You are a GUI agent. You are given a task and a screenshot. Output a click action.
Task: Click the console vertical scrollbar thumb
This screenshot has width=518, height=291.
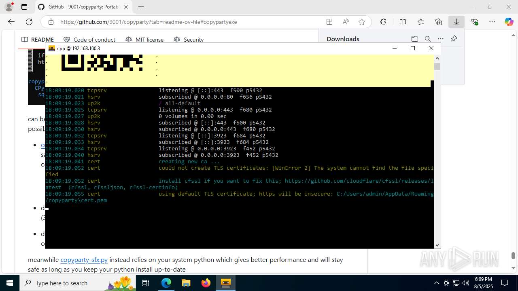pyautogui.click(x=437, y=66)
